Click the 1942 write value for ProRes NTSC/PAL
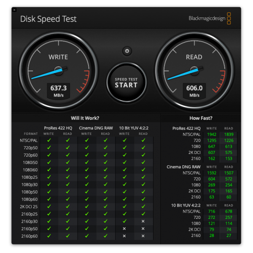Viewport: 253px width, 253px height. click(x=211, y=134)
